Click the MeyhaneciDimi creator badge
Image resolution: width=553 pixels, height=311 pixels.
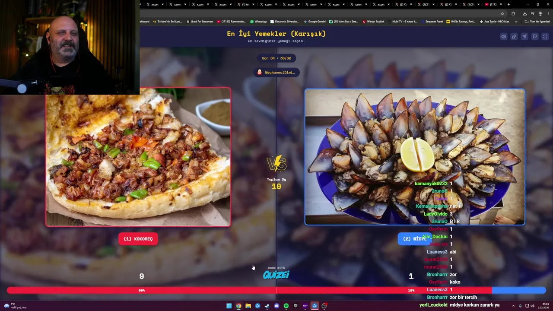tap(276, 72)
